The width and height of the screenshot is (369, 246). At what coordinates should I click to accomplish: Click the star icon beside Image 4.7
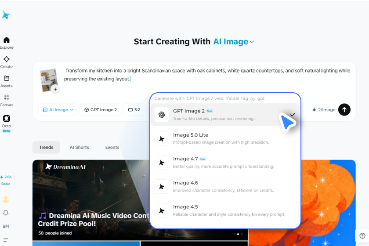[162, 163]
